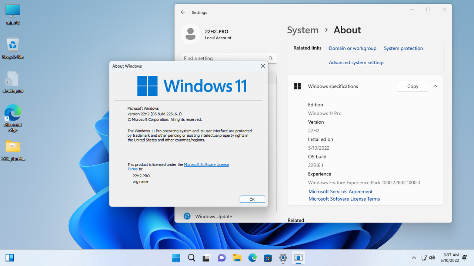Click Version value 22H2 in Settings
Screen dimensions: 474x266
tap(314, 131)
